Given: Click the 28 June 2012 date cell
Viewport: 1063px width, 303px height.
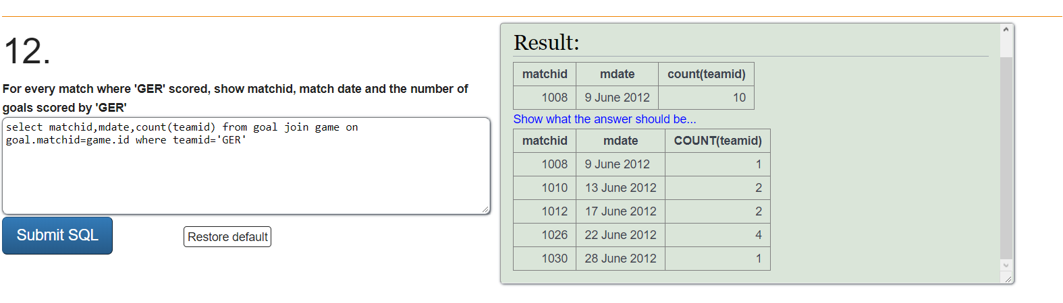Looking at the screenshot, I should (620, 259).
